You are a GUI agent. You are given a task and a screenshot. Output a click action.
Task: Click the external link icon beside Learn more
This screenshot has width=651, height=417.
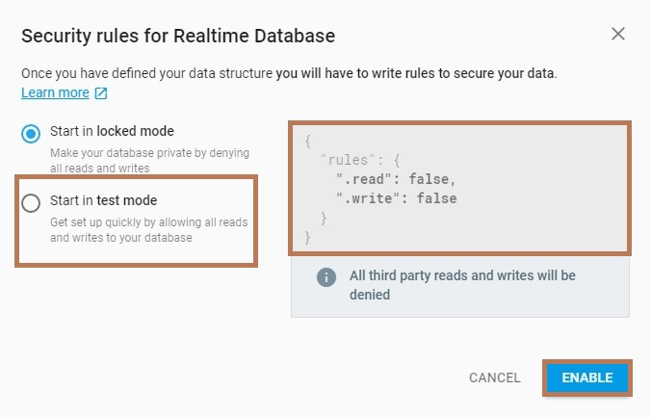pos(100,93)
